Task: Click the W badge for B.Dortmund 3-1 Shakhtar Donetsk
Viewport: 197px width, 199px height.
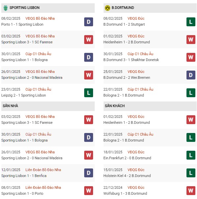Action: (191, 57)
